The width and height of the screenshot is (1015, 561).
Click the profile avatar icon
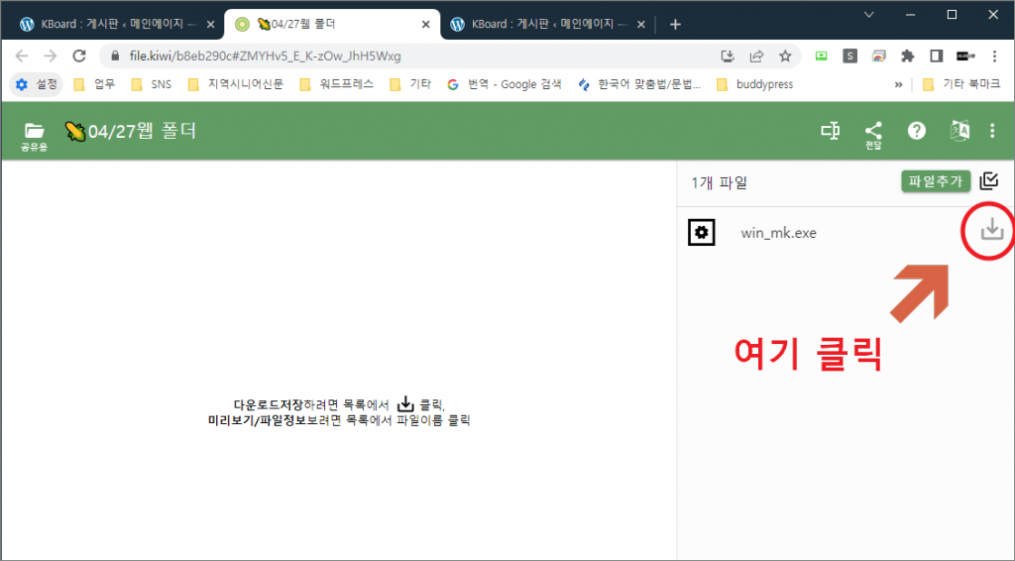965,56
